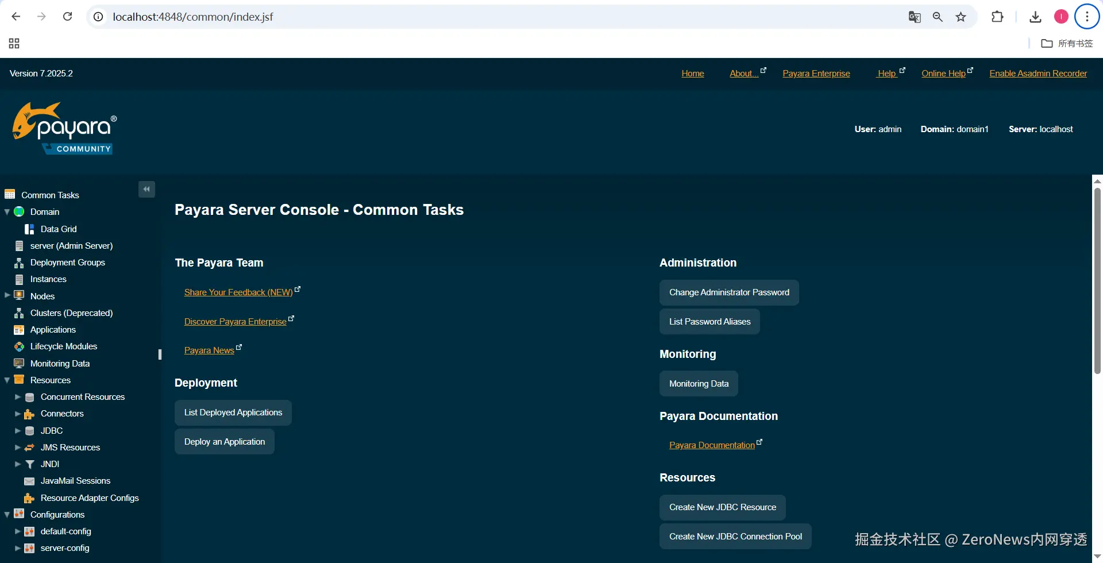1103x563 pixels.
Task: Click the Monitoring Data button in main panel
Action: click(x=699, y=384)
